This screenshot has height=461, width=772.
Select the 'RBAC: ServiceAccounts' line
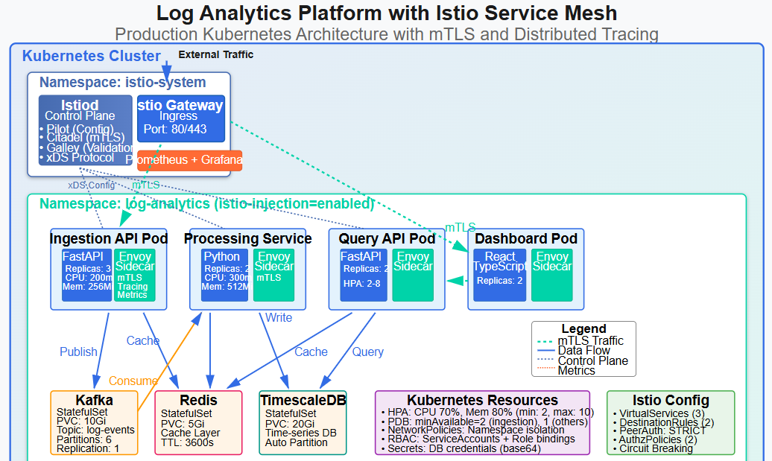(x=478, y=439)
